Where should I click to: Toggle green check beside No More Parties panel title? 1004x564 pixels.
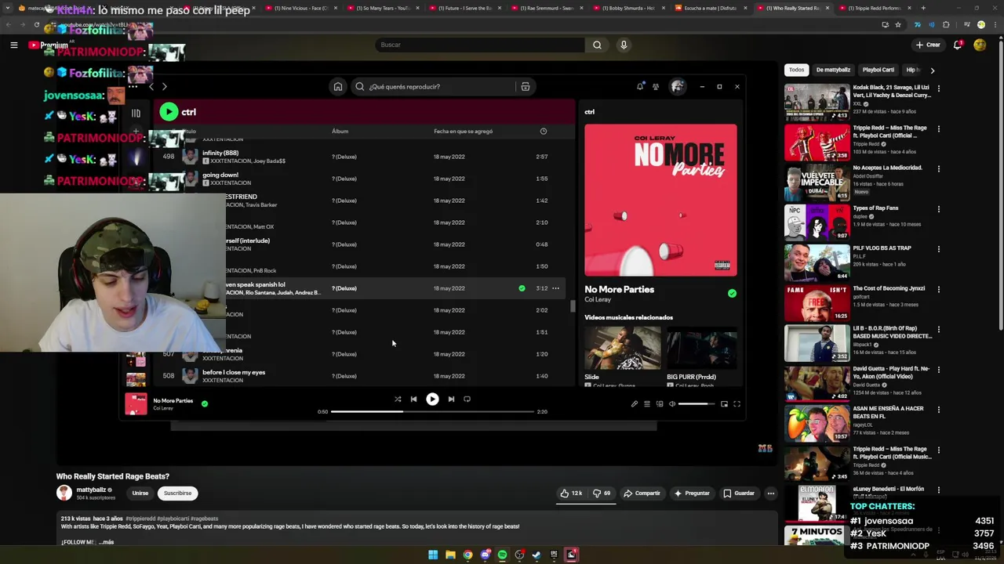point(732,293)
